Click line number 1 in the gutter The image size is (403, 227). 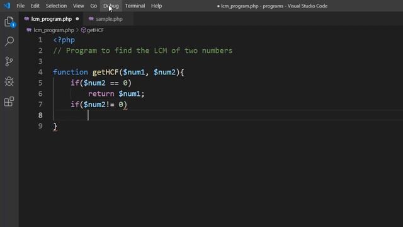pyautogui.click(x=40, y=40)
